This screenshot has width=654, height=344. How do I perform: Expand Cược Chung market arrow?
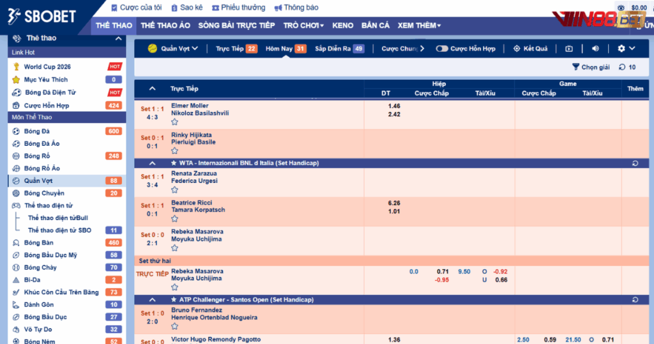[422, 49]
